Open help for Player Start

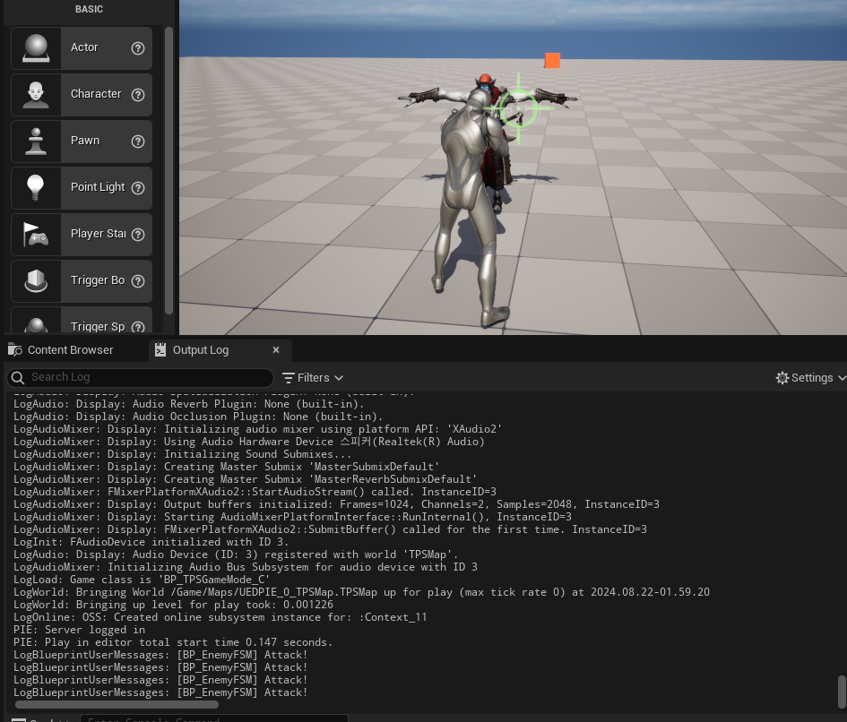[138, 234]
